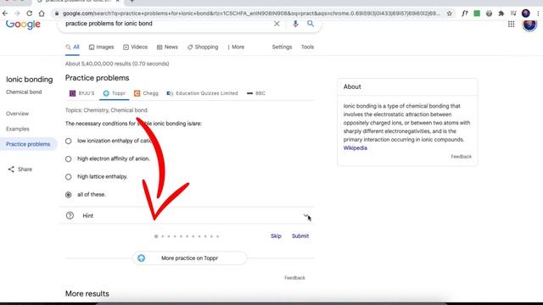Select 'low ionization enthalpy of cation' option

pyautogui.click(x=69, y=141)
